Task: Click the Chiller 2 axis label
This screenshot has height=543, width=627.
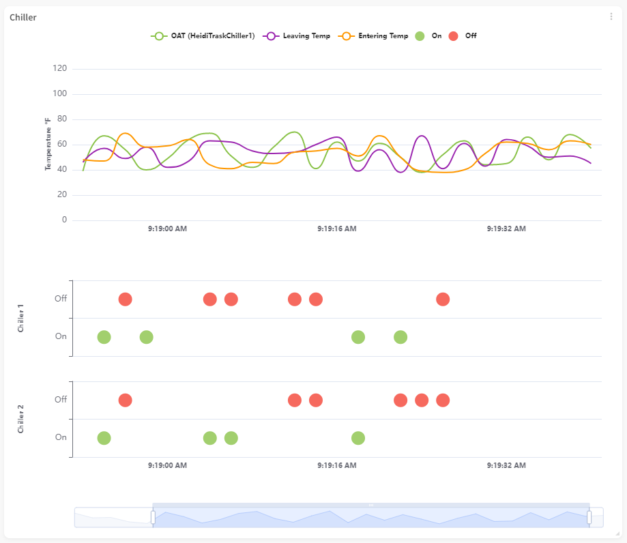Action: coord(21,419)
